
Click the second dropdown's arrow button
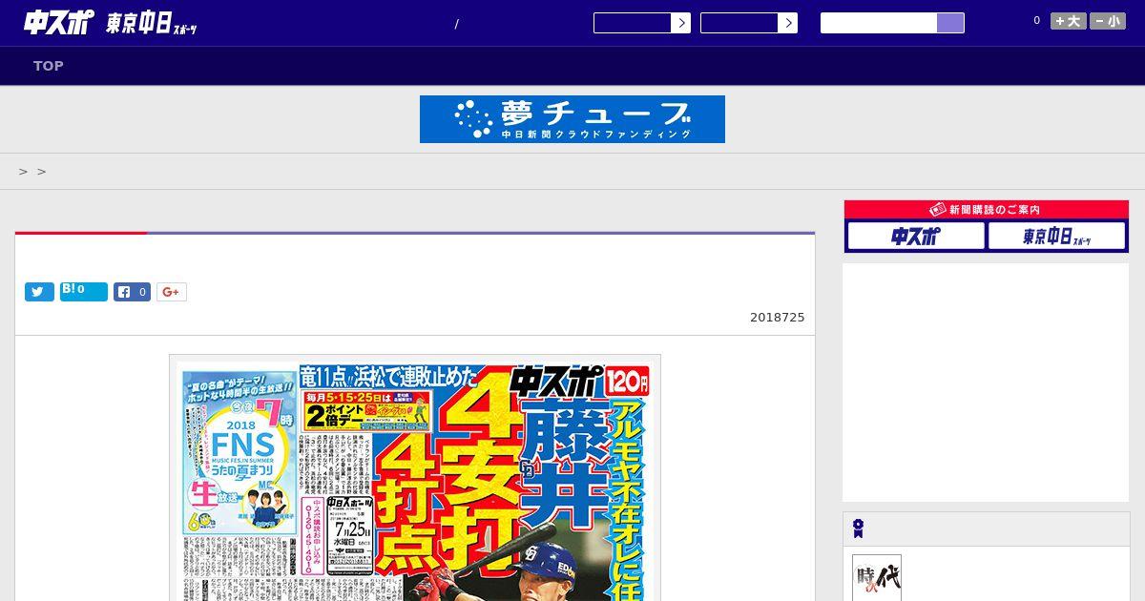tap(788, 23)
